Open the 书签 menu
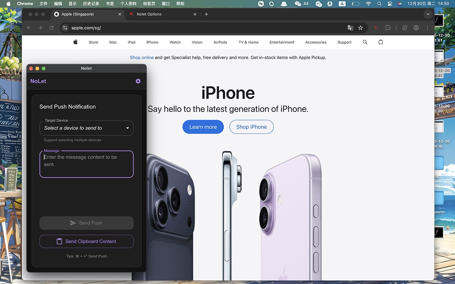This screenshot has width=455, height=284. (x=110, y=4)
